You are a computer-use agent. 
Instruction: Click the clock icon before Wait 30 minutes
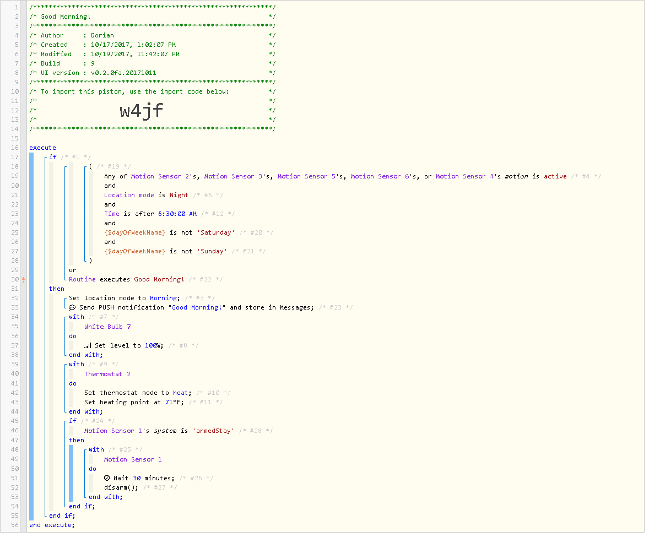point(107,478)
